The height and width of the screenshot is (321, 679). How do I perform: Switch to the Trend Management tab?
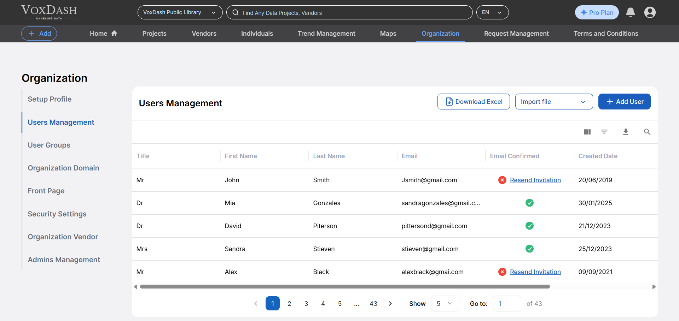coord(326,33)
